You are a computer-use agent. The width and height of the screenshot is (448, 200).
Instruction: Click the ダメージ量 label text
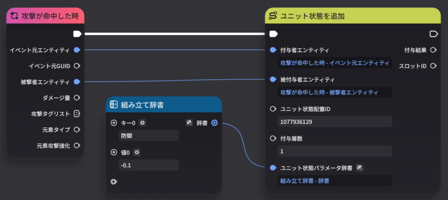[x=56, y=98]
